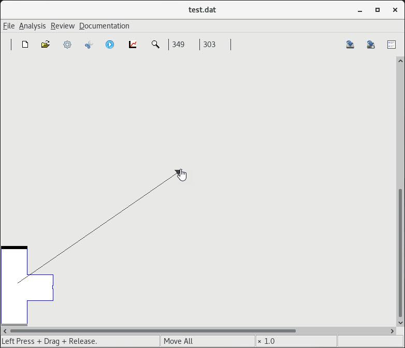Screen dimensions: 405x348
Task: Open a file with the folder icon
Action: (x=46, y=45)
